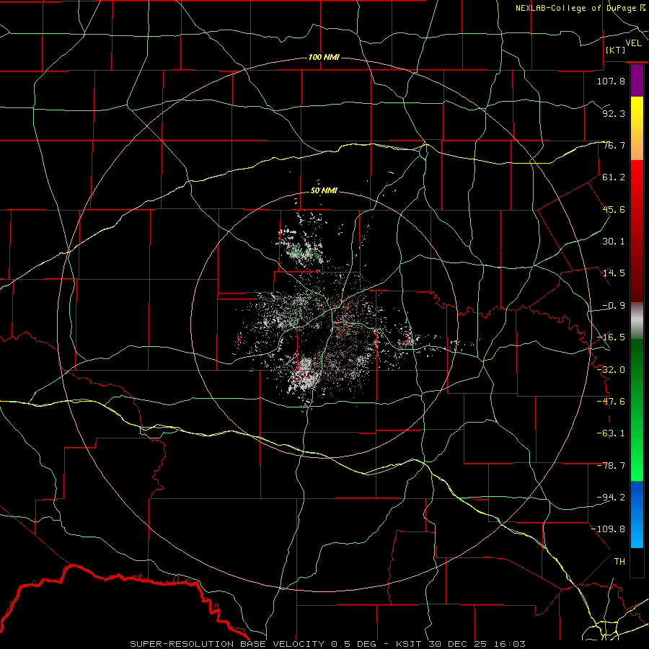Click the 14.5 value on the velocity scale

[614, 273]
